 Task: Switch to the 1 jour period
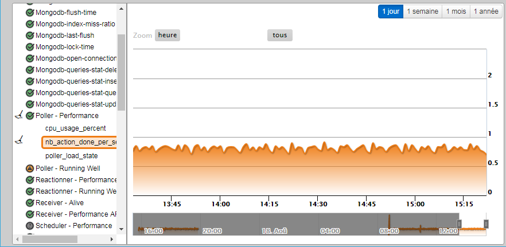point(391,11)
